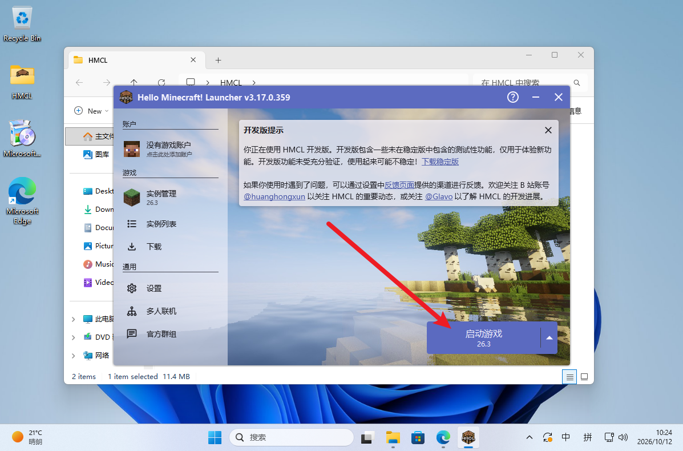Follow the 下载稳定版 link
The height and width of the screenshot is (451, 683).
click(440, 162)
